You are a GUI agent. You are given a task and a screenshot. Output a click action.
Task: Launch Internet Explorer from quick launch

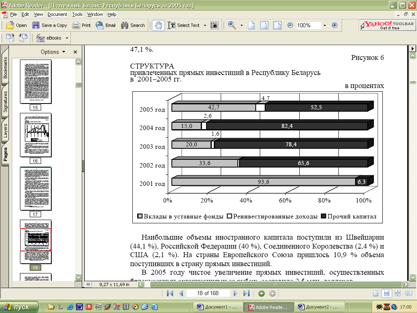70,307
